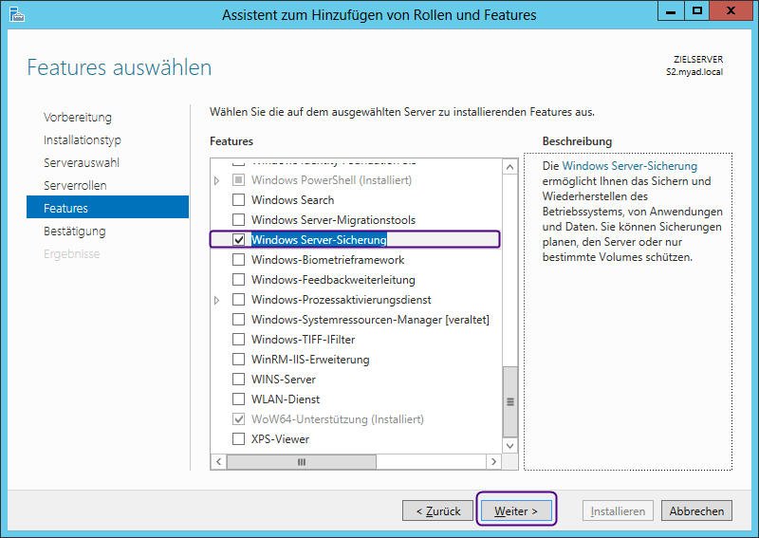759x538 pixels.
Task: Click vertical scrollbar thumb in features list
Action: click(509, 401)
